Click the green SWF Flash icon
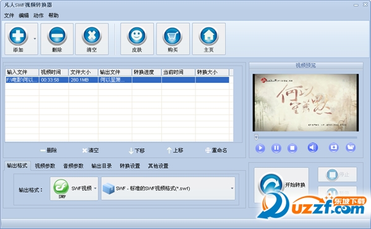This screenshot has width=371, height=229. click(61, 187)
